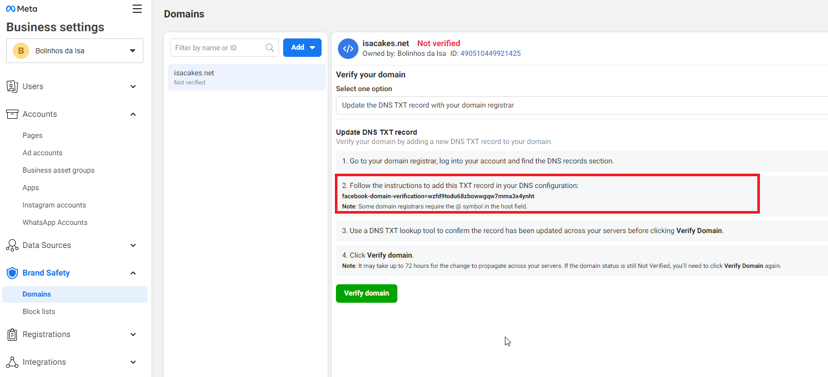Click the Brand Safety label

46,273
